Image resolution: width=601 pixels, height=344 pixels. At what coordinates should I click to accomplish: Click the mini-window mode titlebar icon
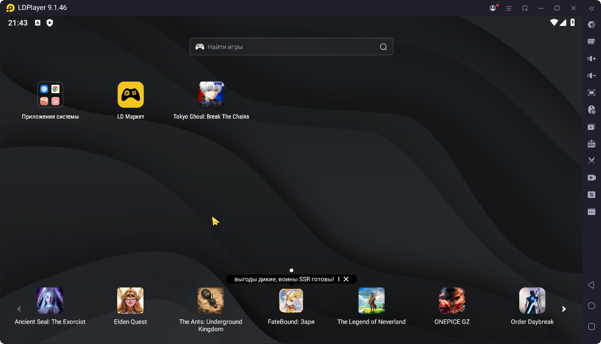point(525,8)
